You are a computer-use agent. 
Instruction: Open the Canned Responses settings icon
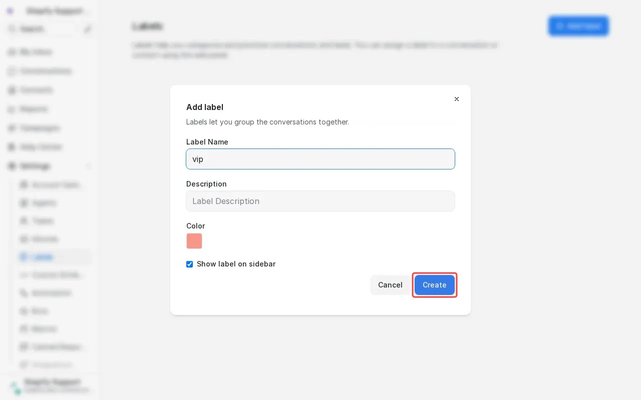24,347
